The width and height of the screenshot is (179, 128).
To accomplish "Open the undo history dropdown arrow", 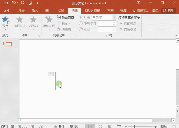I will point(18,3).
